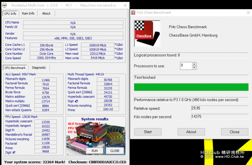Close the Fritz Chess Benchmark window

click(248, 13)
